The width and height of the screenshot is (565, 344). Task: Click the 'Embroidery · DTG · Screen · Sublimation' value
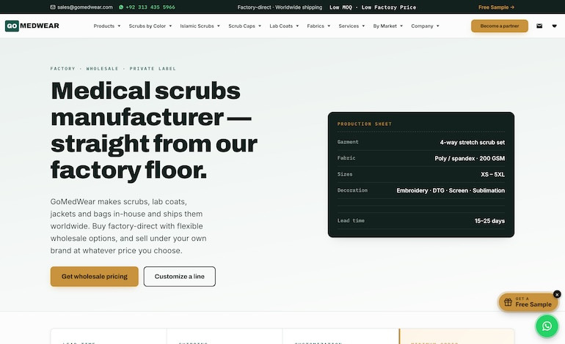451,190
